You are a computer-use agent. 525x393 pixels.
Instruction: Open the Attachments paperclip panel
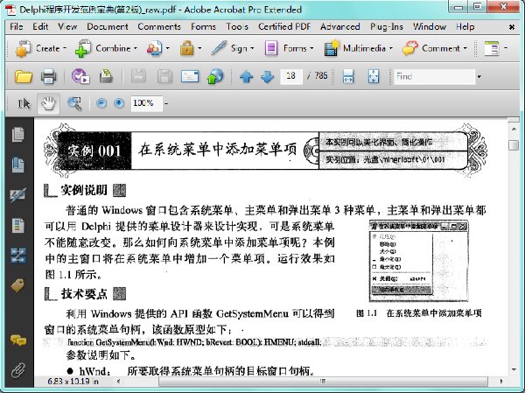18,370
